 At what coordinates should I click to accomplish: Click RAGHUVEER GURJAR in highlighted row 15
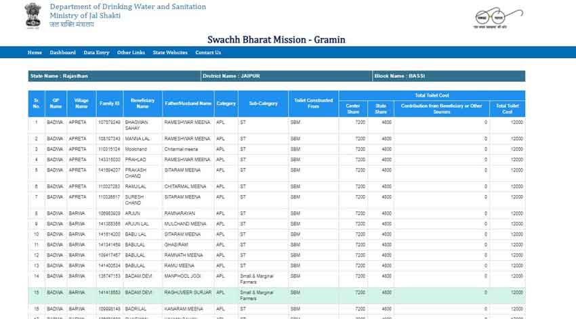188,293
